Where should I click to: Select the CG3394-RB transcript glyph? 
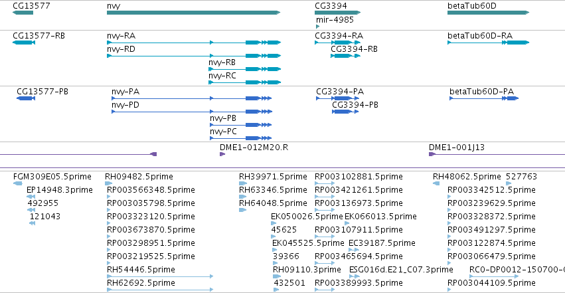point(345,56)
